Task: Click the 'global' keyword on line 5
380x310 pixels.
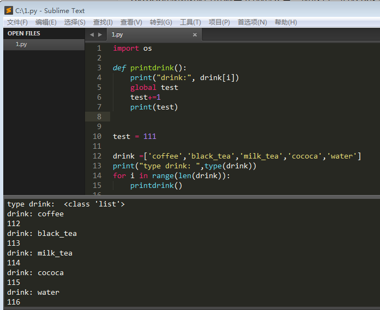Action: [x=143, y=87]
